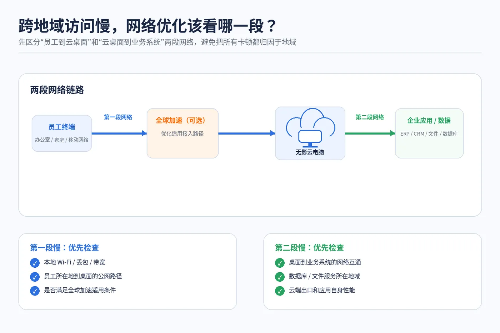The width and height of the screenshot is (500, 333).
Task: Select the text 是否满足全球加速适用条件
Action: (x=80, y=290)
